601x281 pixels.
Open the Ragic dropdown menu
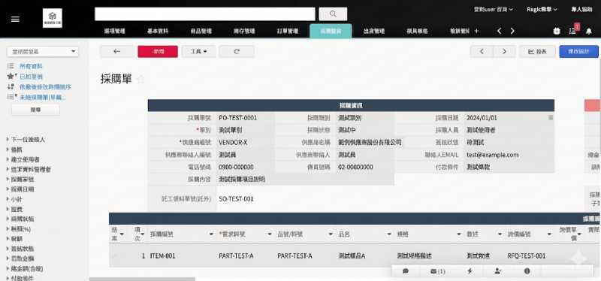tap(542, 10)
